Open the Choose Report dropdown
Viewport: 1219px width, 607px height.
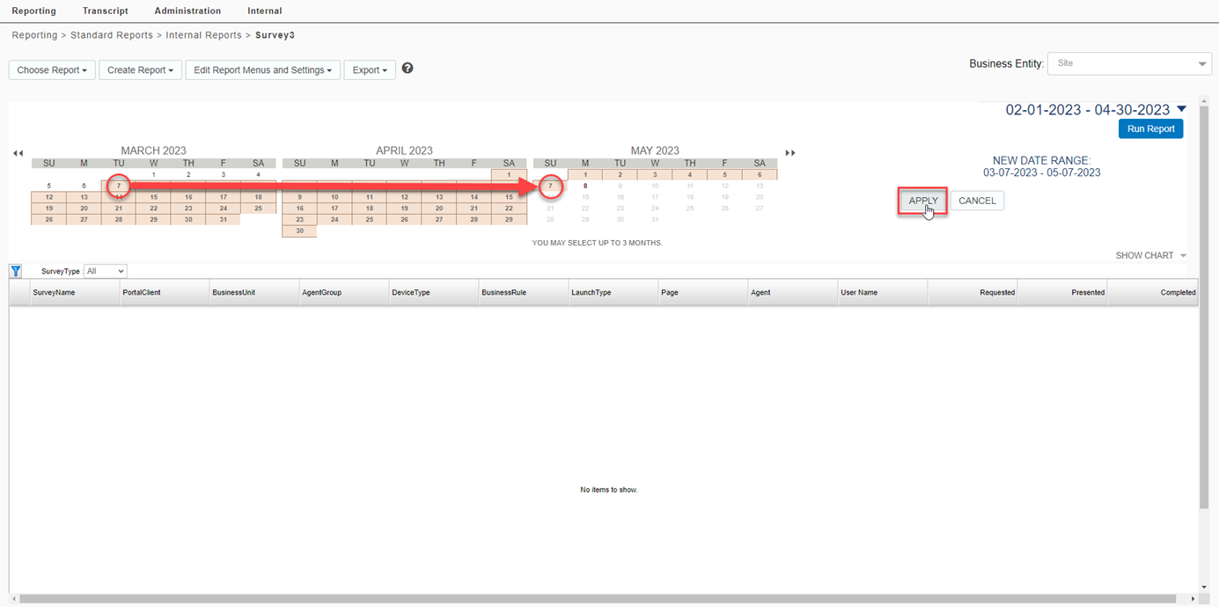tap(52, 70)
